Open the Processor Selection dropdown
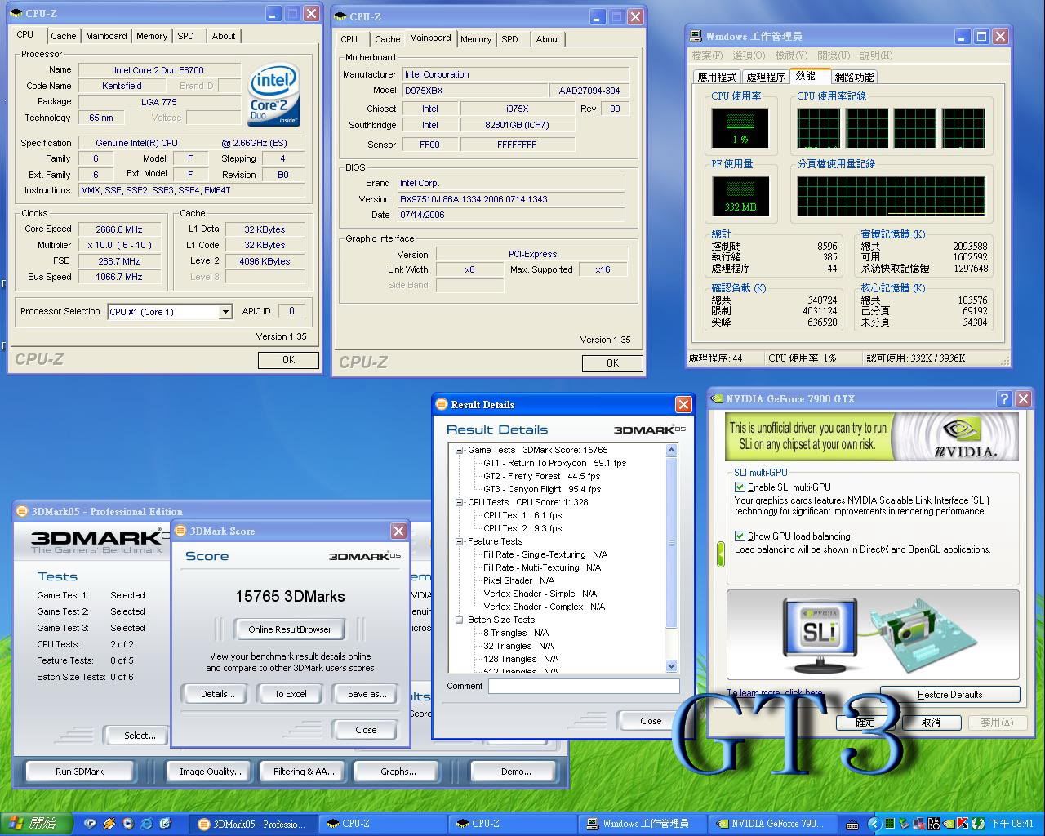This screenshot has width=1045, height=836. pos(225,312)
